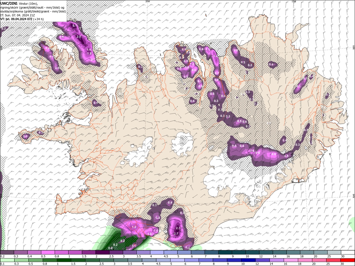
Task: Click the '2.8' snowfall value on map
Action: tap(78, 37)
